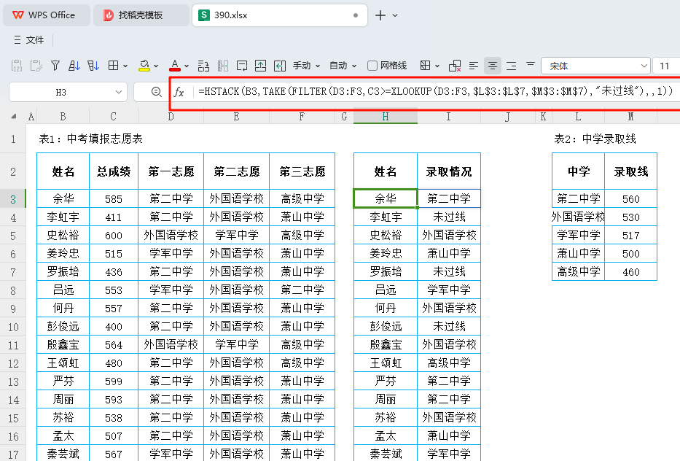Expand the fill color dropdown arrow

tap(156, 66)
